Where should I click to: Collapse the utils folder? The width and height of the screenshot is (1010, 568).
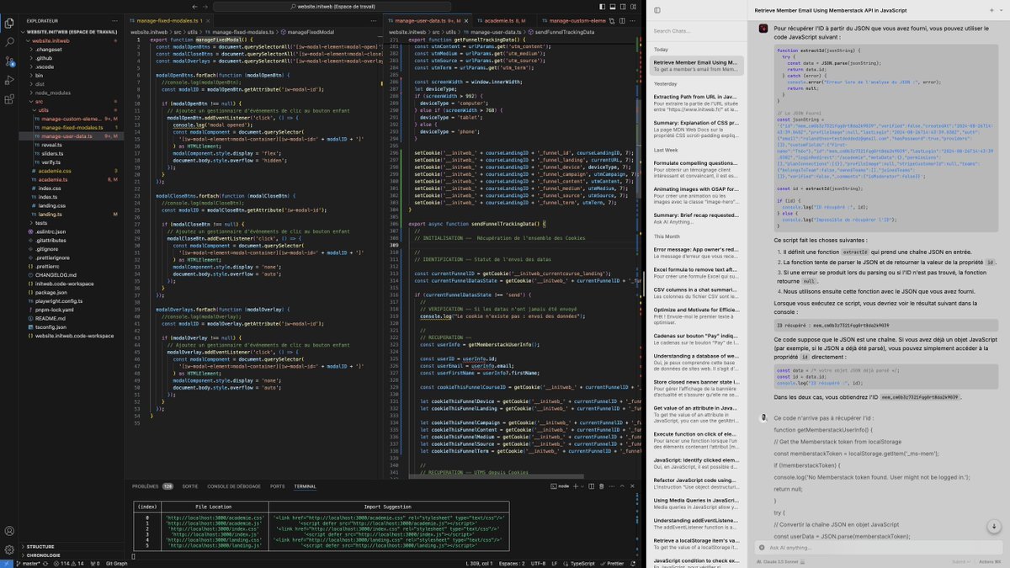pos(43,109)
